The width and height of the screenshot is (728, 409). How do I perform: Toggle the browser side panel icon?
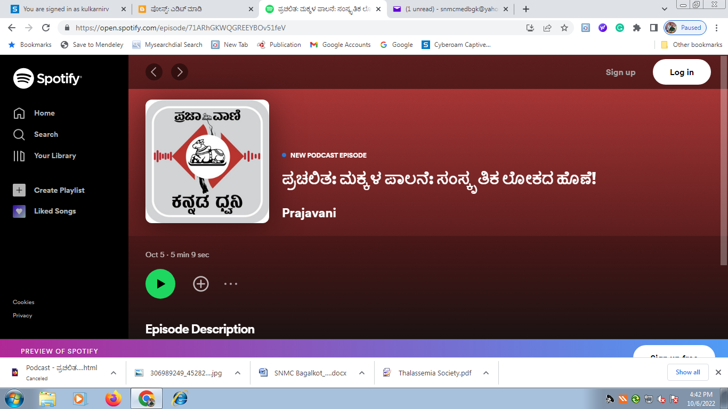[x=654, y=28]
